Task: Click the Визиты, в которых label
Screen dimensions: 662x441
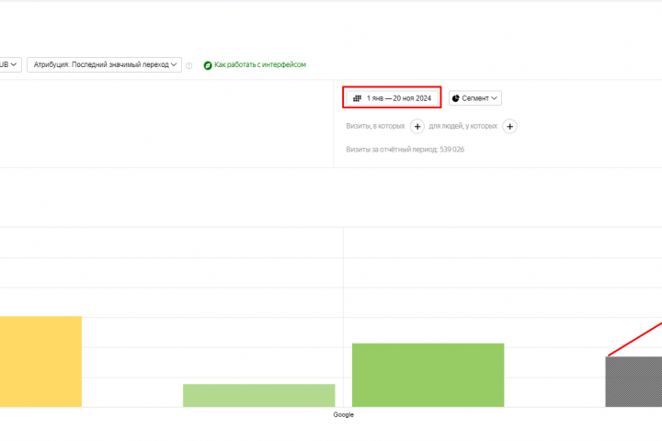Action: 375,126
